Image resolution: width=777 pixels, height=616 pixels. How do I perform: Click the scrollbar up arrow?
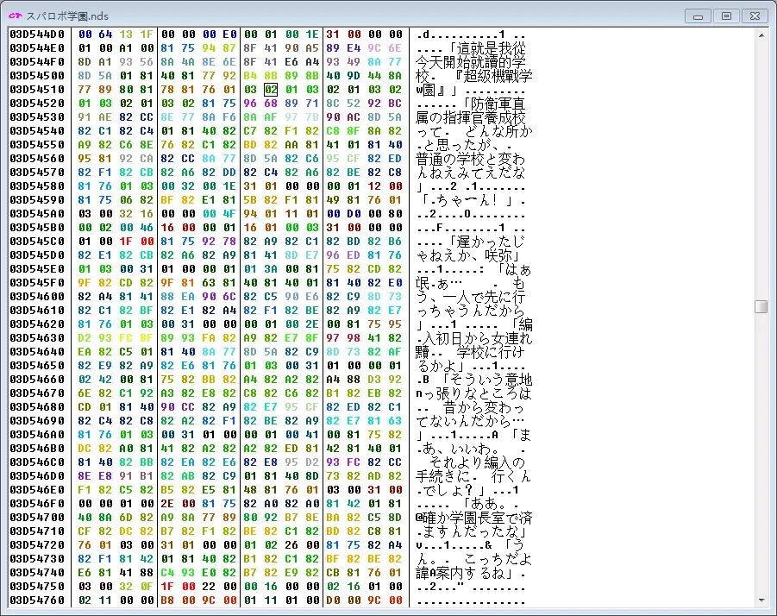point(761,35)
